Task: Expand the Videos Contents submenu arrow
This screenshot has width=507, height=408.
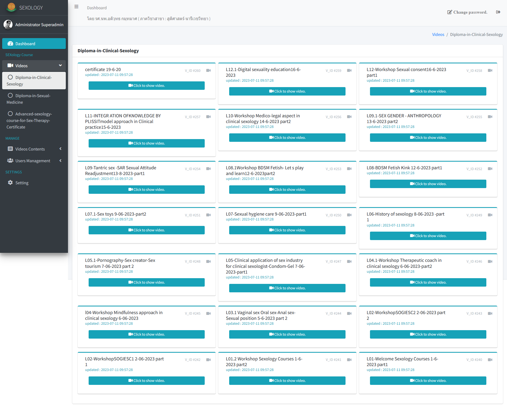Action: [60, 149]
